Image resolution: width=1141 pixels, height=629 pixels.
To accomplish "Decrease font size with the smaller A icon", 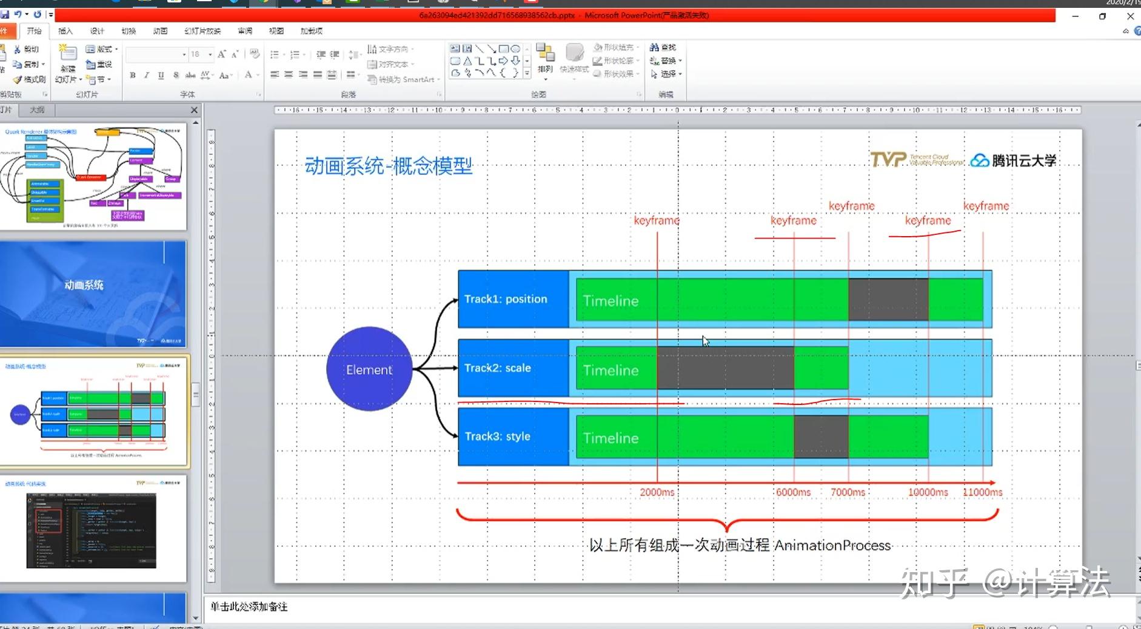I will coord(235,54).
